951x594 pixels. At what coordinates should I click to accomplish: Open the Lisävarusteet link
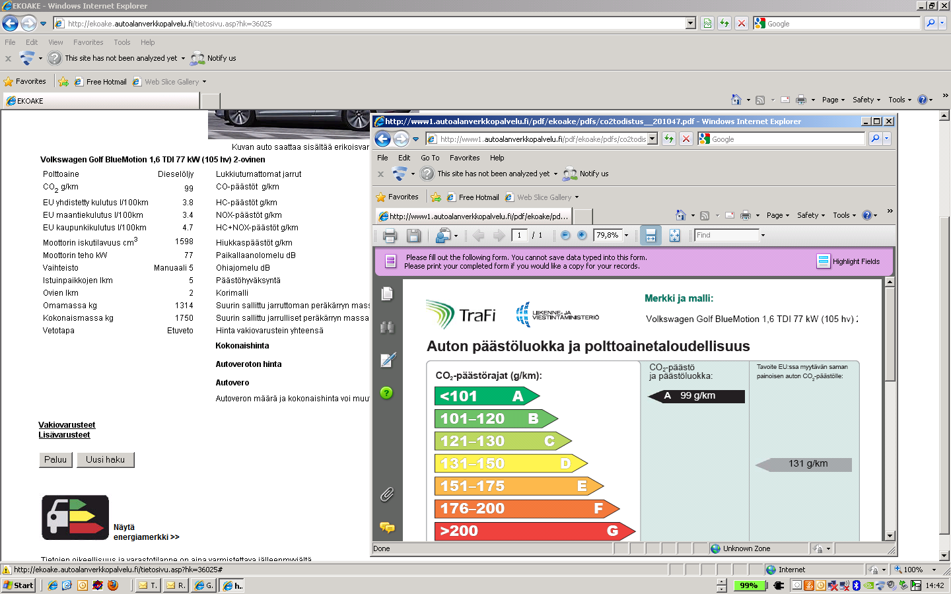(x=64, y=435)
